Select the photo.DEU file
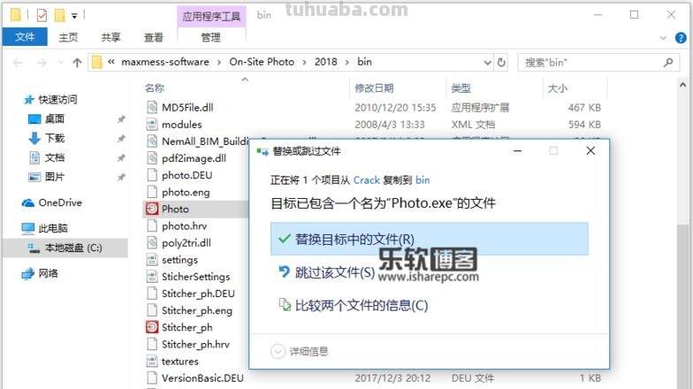This screenshot has width=693, height=389. (x=187, y=175)
